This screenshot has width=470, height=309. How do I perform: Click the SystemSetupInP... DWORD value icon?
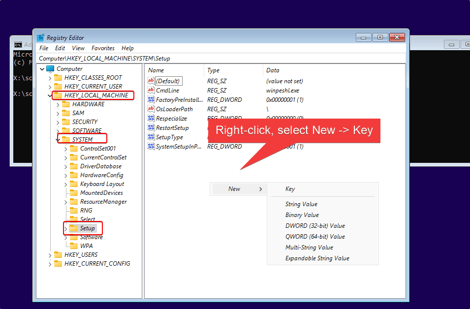(151, 146)
